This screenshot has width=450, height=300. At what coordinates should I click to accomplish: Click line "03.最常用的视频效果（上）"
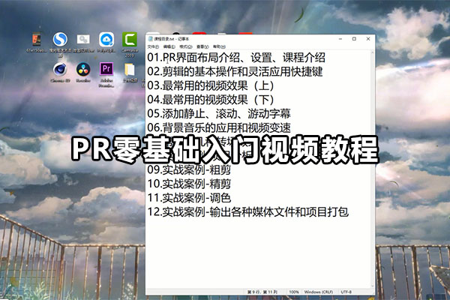(211, 85)
